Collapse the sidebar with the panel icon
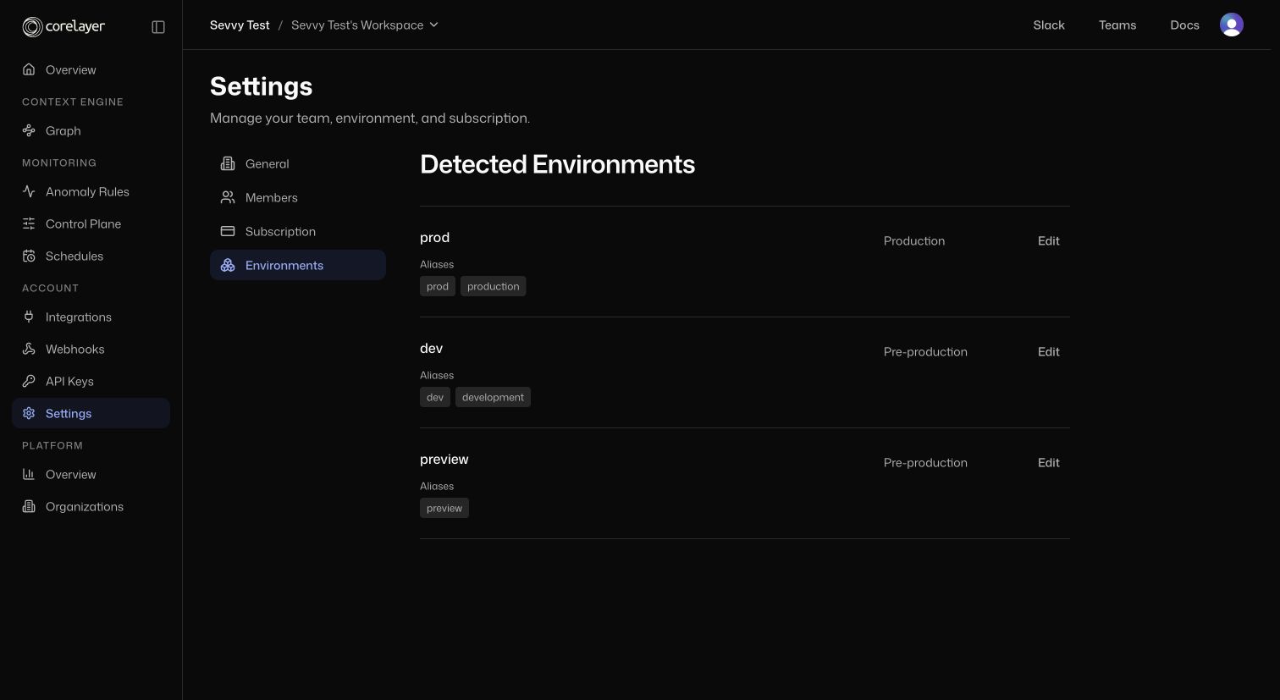Screen dimensions: 1280x700 158,27
